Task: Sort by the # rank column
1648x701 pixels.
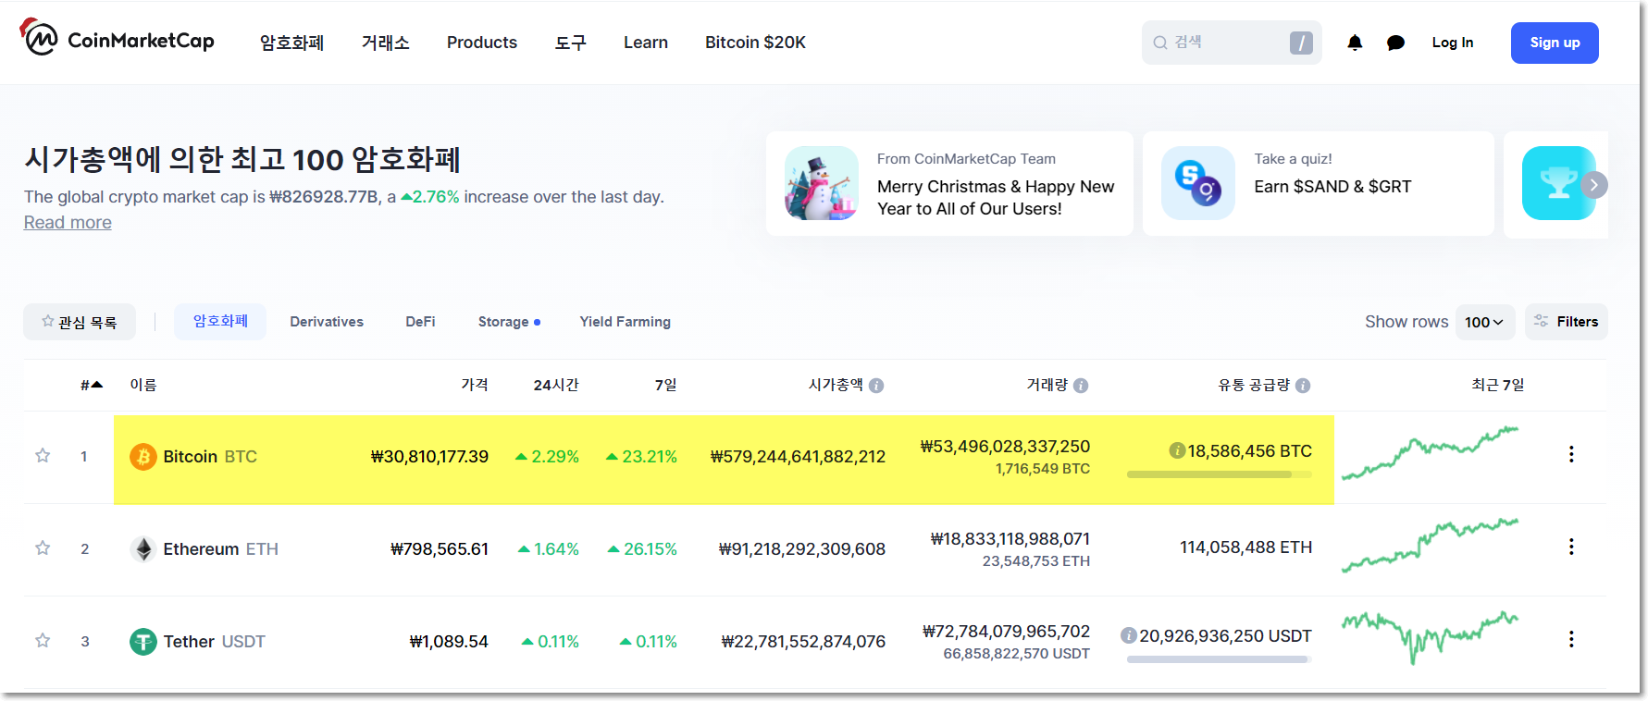Action: (92, 385)
